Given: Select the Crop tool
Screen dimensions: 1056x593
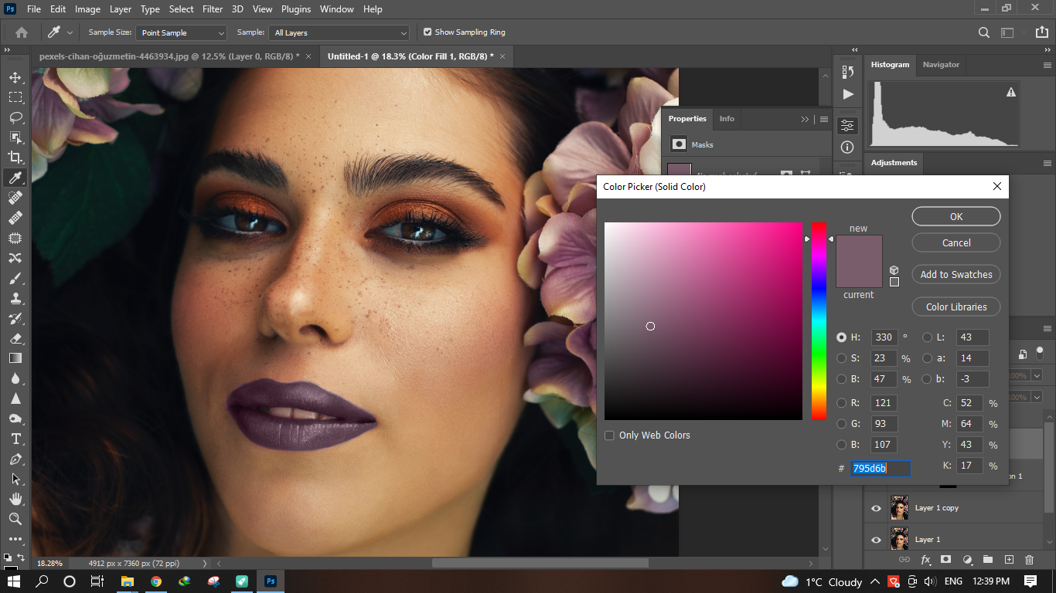Looking at the screenshot, I should 15,158.
